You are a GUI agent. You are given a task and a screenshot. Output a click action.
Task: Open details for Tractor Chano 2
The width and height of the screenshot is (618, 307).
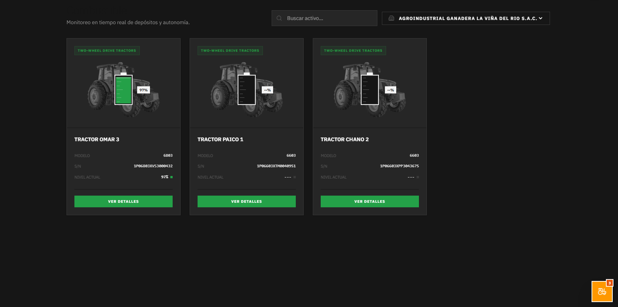pos(370,201)
